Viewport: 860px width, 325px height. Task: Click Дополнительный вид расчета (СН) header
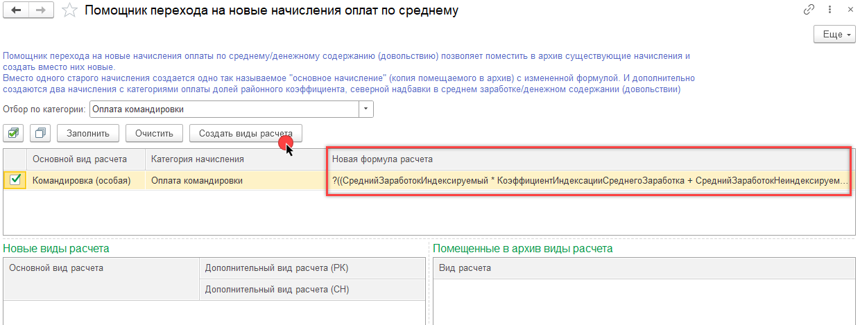click(x=312, y=289)
